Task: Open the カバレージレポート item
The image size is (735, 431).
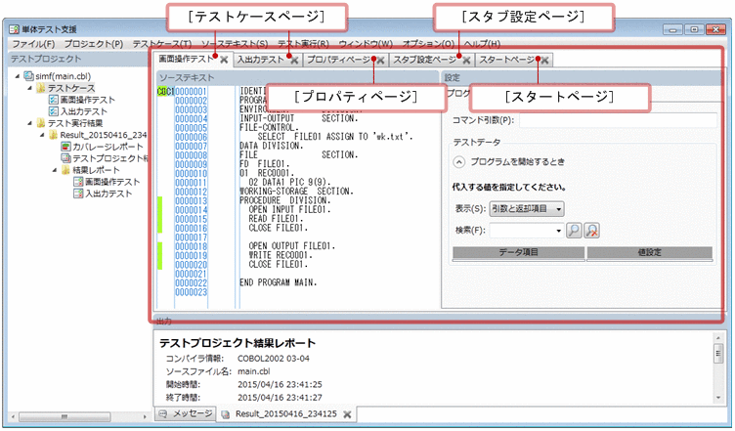Action: pos(108,147)
